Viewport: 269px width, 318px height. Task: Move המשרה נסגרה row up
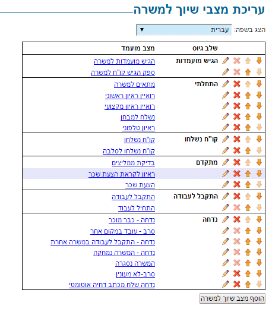pos(248,263)
